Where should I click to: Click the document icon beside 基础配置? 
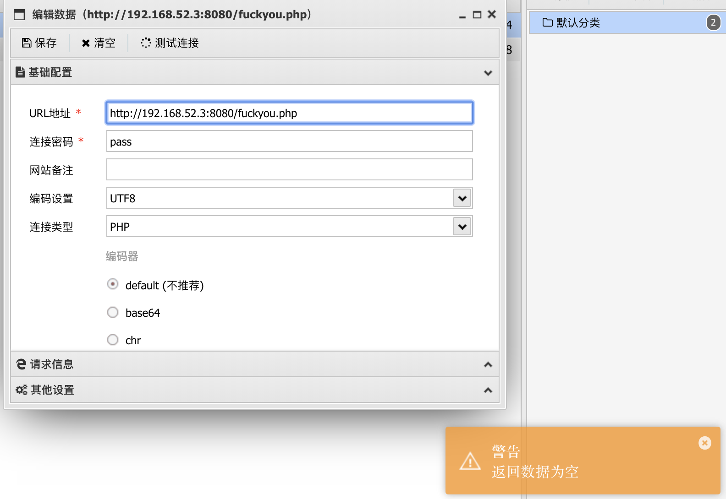(x=20, y=72)
